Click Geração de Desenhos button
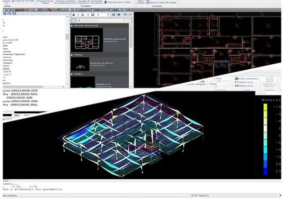The width and height of the screenshot is (284, 199). (x=84, y=2)
